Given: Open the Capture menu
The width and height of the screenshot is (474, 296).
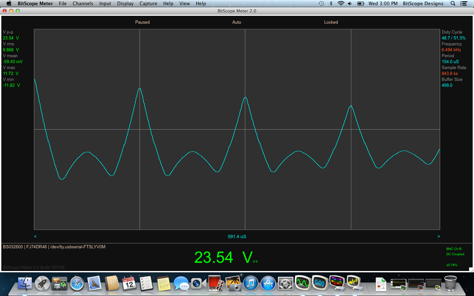Looking at the screenshot, I should (x=148, y=4).
